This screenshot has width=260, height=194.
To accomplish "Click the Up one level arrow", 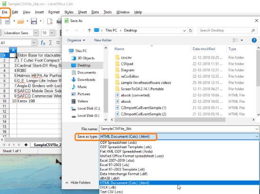I will pos(89,30).
